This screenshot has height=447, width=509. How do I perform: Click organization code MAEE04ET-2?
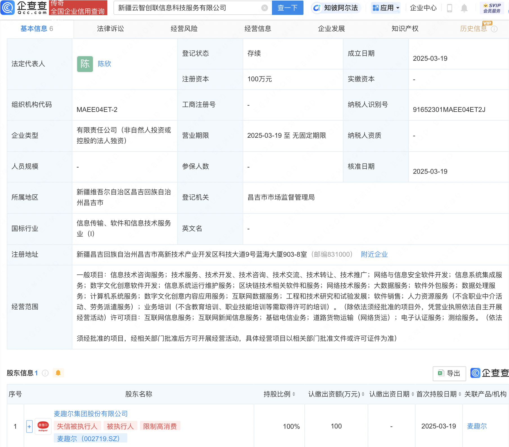coord(97,110)
